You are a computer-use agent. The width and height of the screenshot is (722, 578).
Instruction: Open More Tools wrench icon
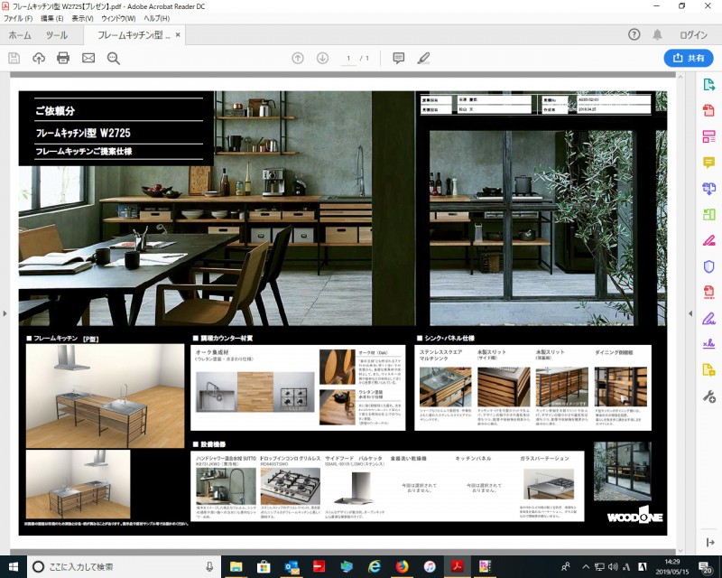[x=708, y=396]
